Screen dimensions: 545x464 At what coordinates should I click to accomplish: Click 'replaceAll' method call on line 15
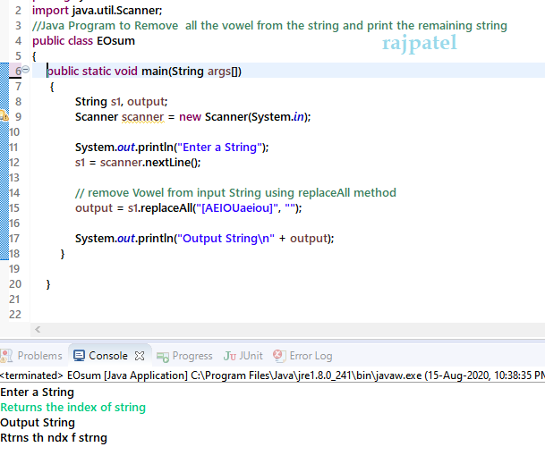click(x=166, y=208)
